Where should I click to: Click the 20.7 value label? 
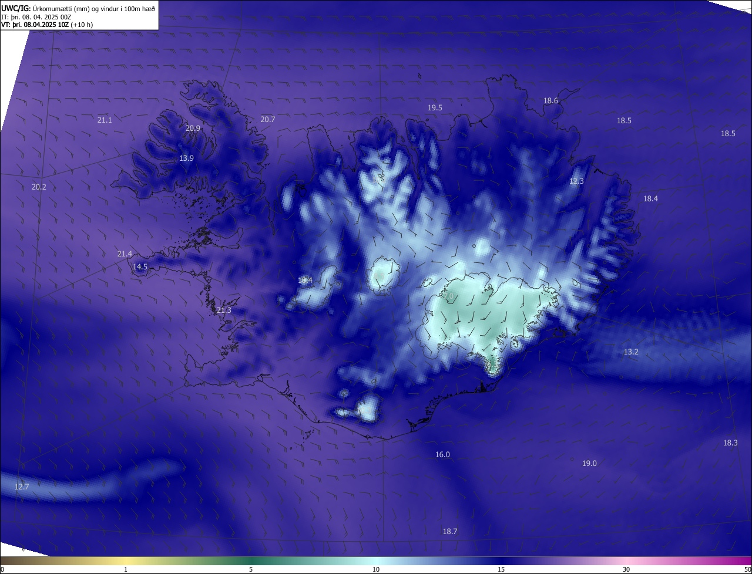[x=268, y=119]
